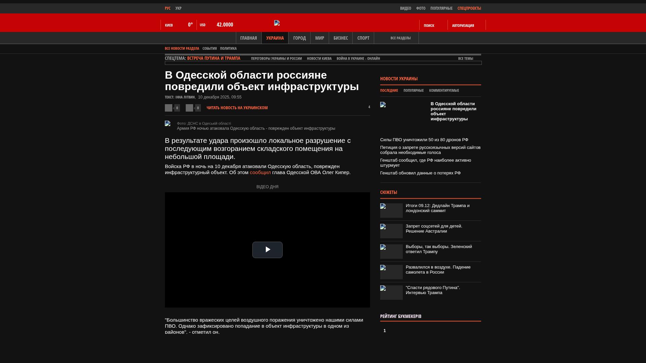646x363 pixels.
Task: Switch site language to УКР
Action: tap(178, 8)
